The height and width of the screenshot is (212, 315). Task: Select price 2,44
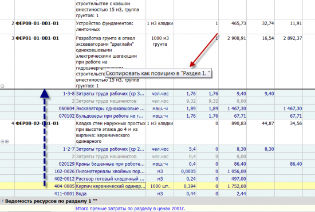pos(241,194)
